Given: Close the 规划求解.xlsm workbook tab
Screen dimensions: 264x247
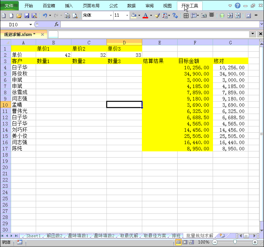Looking at the screenshot, I should click(42, 34).
